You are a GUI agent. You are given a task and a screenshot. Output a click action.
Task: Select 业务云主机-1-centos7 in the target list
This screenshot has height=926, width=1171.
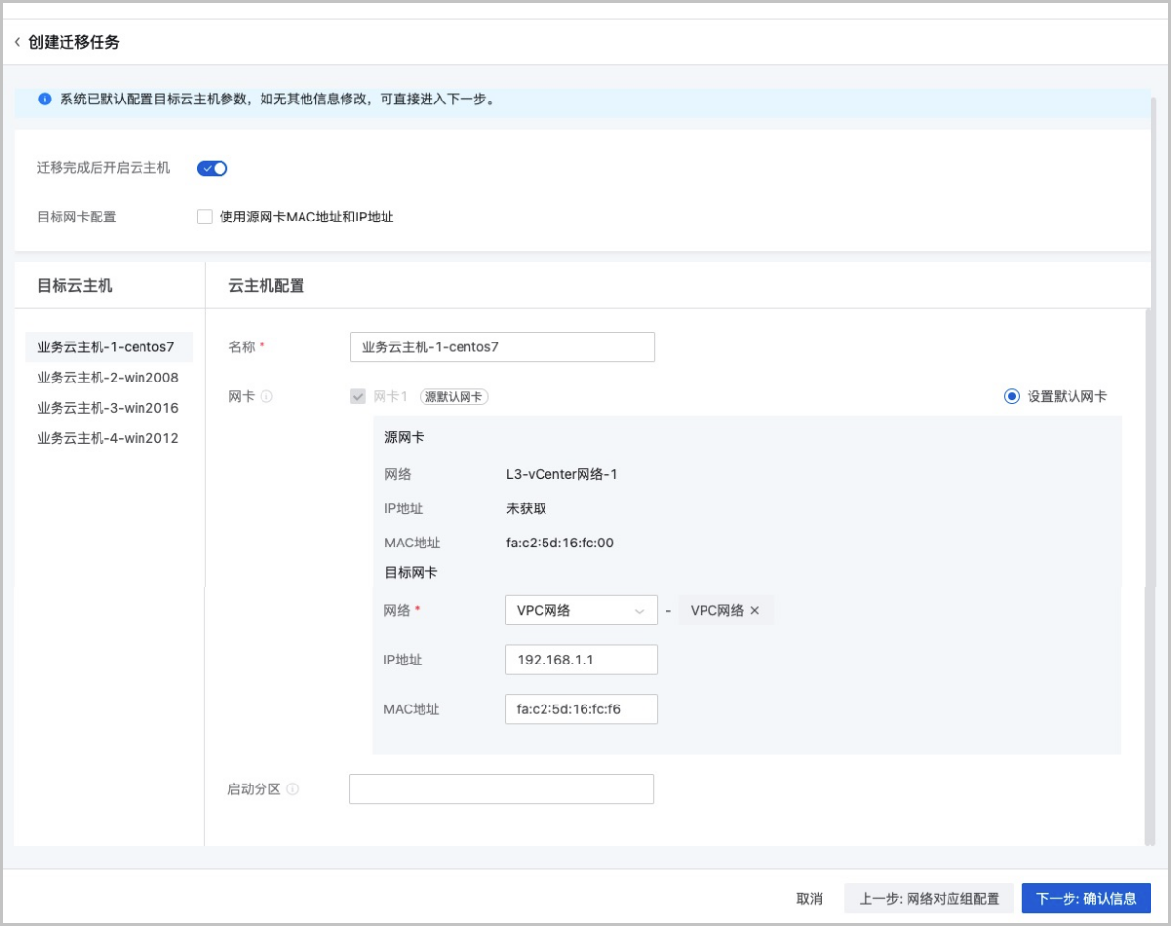[105, 346]
